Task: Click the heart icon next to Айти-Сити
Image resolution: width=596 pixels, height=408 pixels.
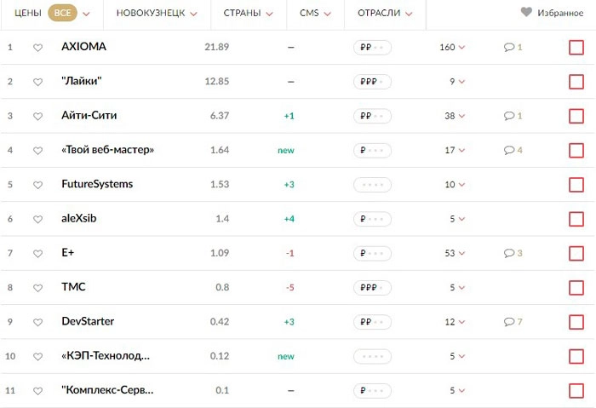Action: [37, 117]
